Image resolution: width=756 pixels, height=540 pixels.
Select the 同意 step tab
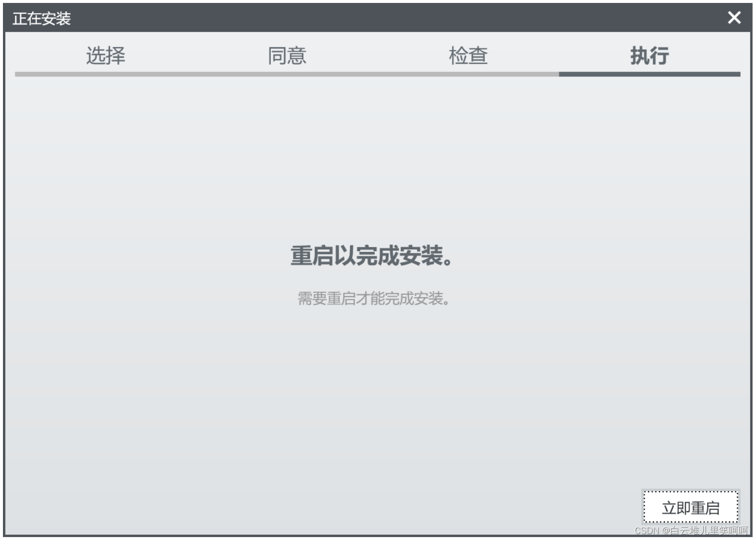(x=287, y=55)
